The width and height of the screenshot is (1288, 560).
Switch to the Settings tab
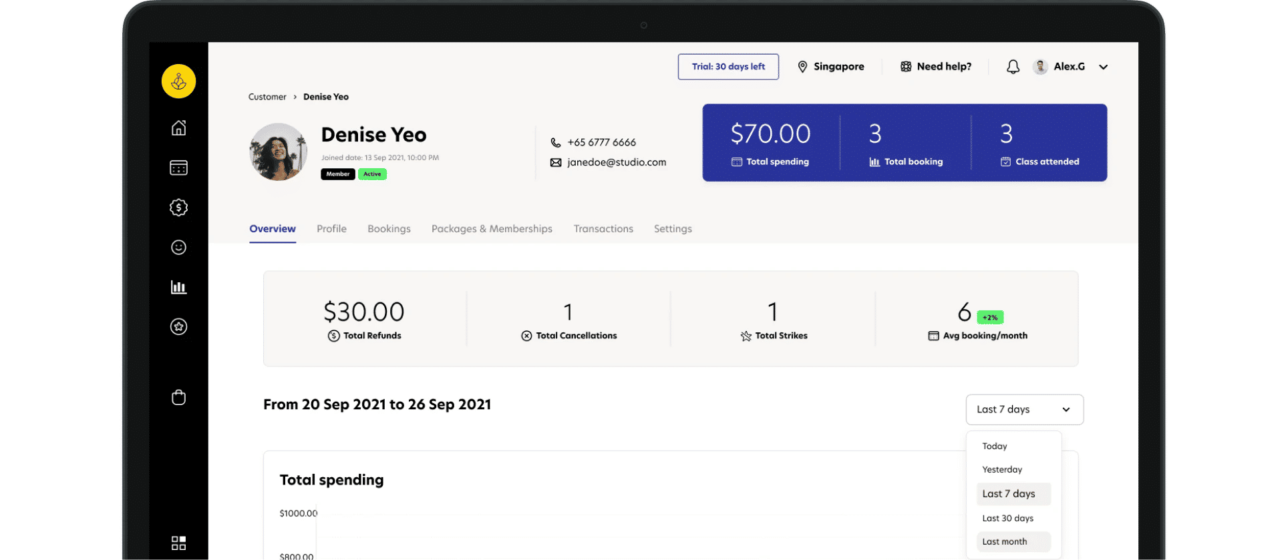click(x=673, y=229)
